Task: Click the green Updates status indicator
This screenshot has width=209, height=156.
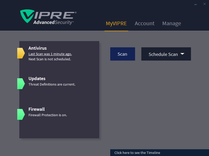Action: (21, 84)
